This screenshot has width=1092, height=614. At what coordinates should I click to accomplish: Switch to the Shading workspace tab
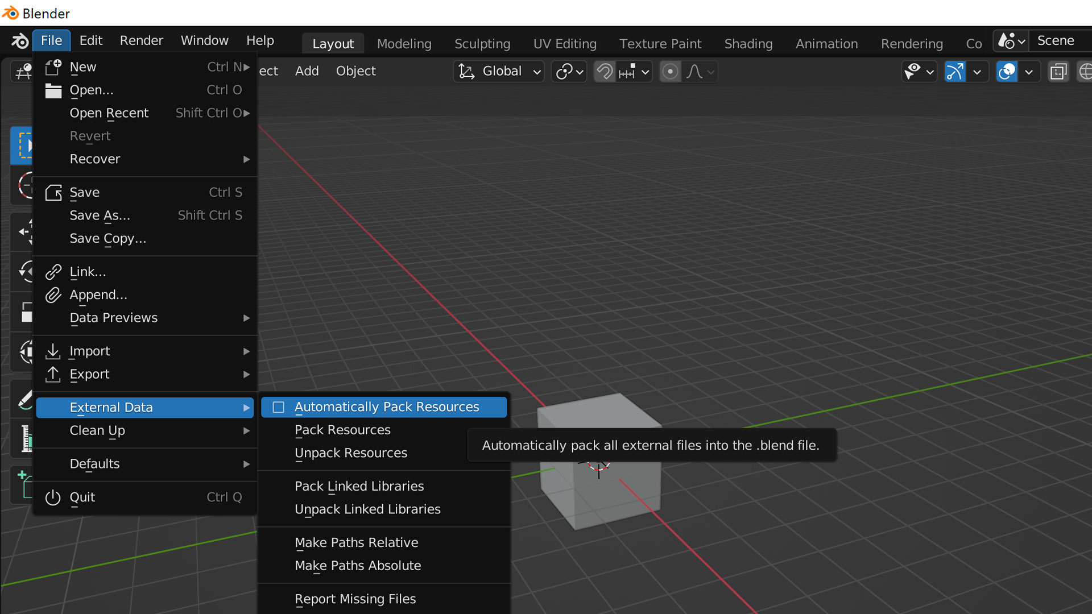pos(748,44)
